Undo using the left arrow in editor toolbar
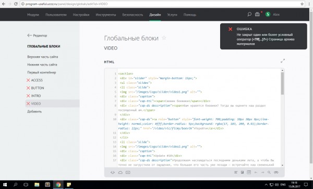The width and height of the screenshot is (313, 189). pos(256,172)
